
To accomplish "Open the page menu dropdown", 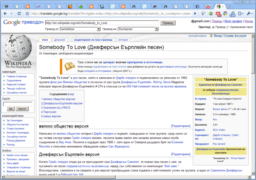I will tap(241, 14).
